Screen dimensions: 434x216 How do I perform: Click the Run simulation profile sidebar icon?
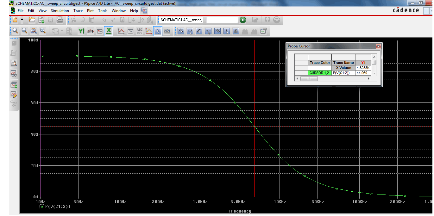(x=14, y=85)
